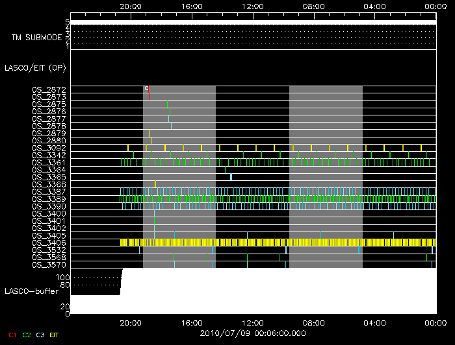455x345 pixels.
Task: Click the LASCO/EIT (OP) label
Action: click(35, 68)
